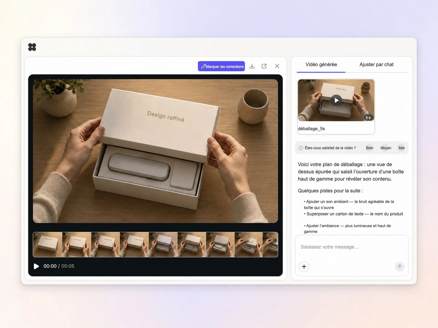This screenshot has height=328, width=438.
Task: Download the video with the download icon
Action: click(252, 66)
